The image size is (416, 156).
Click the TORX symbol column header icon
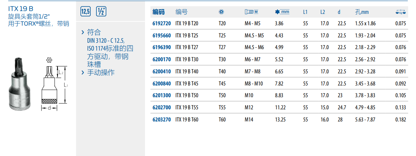[x=221, y=12]
